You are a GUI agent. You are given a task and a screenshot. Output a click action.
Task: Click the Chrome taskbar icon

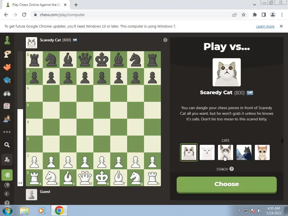(x=59, y=210)
